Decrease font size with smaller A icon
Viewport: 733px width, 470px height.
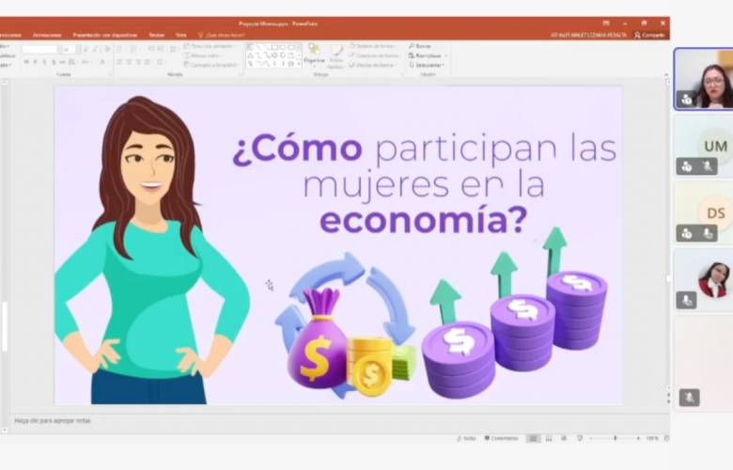(95, 49)
